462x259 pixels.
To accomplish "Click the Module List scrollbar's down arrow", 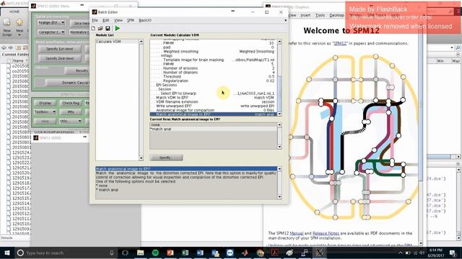I will pyautogui.click(x=141, y=158).
